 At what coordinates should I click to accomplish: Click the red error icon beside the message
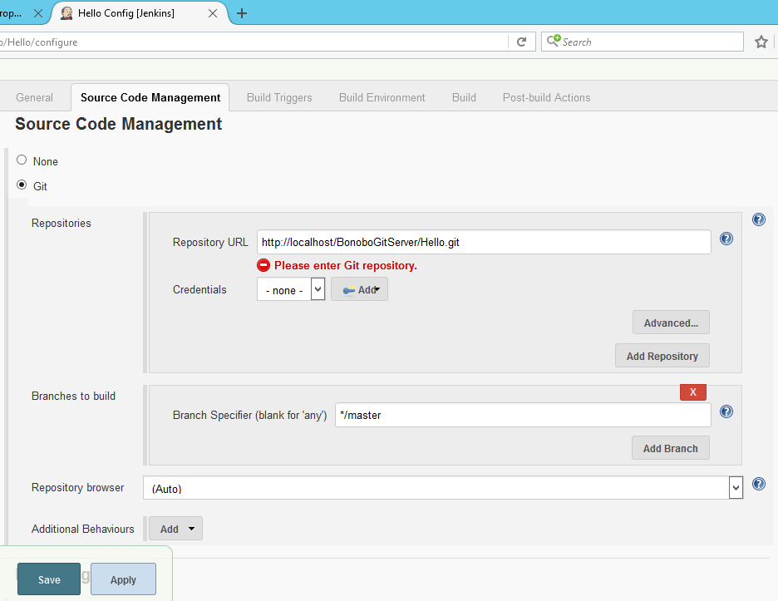(x=263, y=265)
